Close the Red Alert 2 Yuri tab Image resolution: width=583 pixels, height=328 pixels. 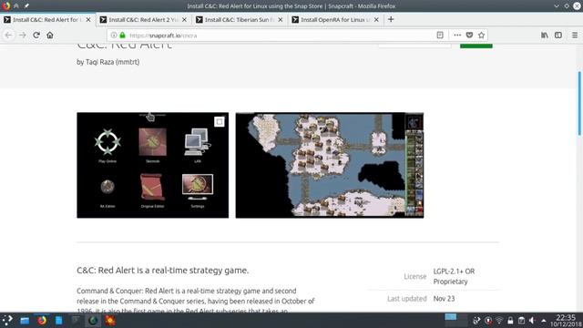(184, 20)
